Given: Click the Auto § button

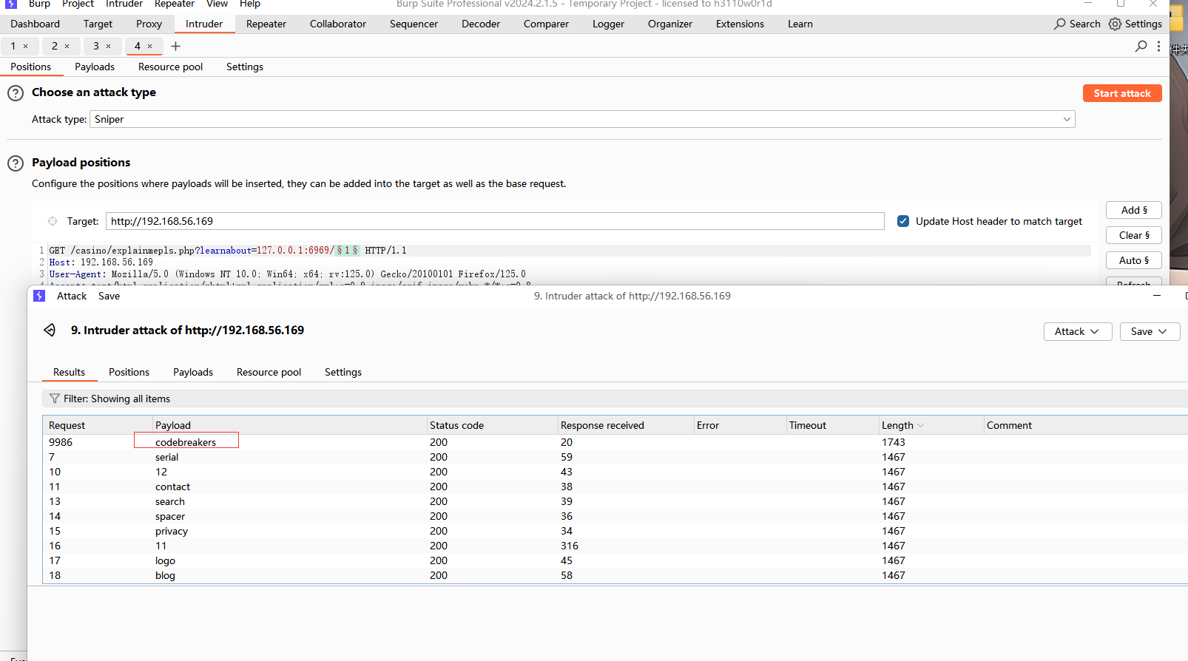Looking at the screenshot, I should coord(1134,260).
